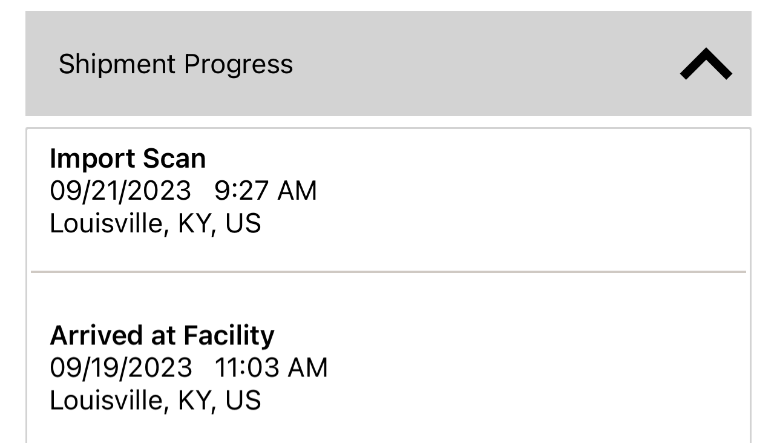The width and height of the screenshot is (777, 443).
Task: Collapse the Shipment Progress section chevron
Action: coord(706,64)
